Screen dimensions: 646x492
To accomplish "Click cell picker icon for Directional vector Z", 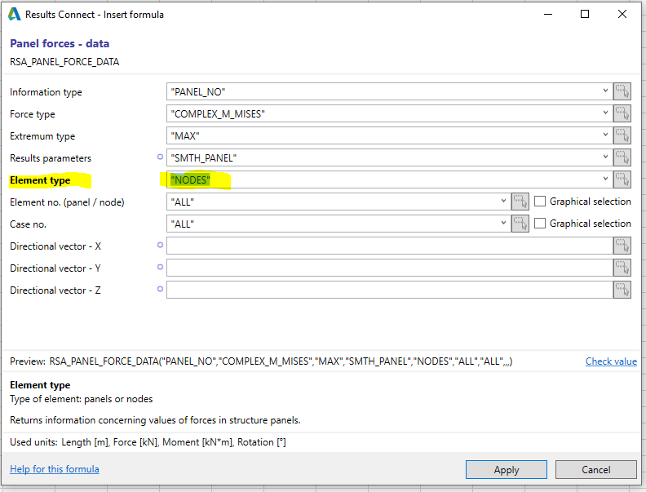I will (x=622, y=290).
